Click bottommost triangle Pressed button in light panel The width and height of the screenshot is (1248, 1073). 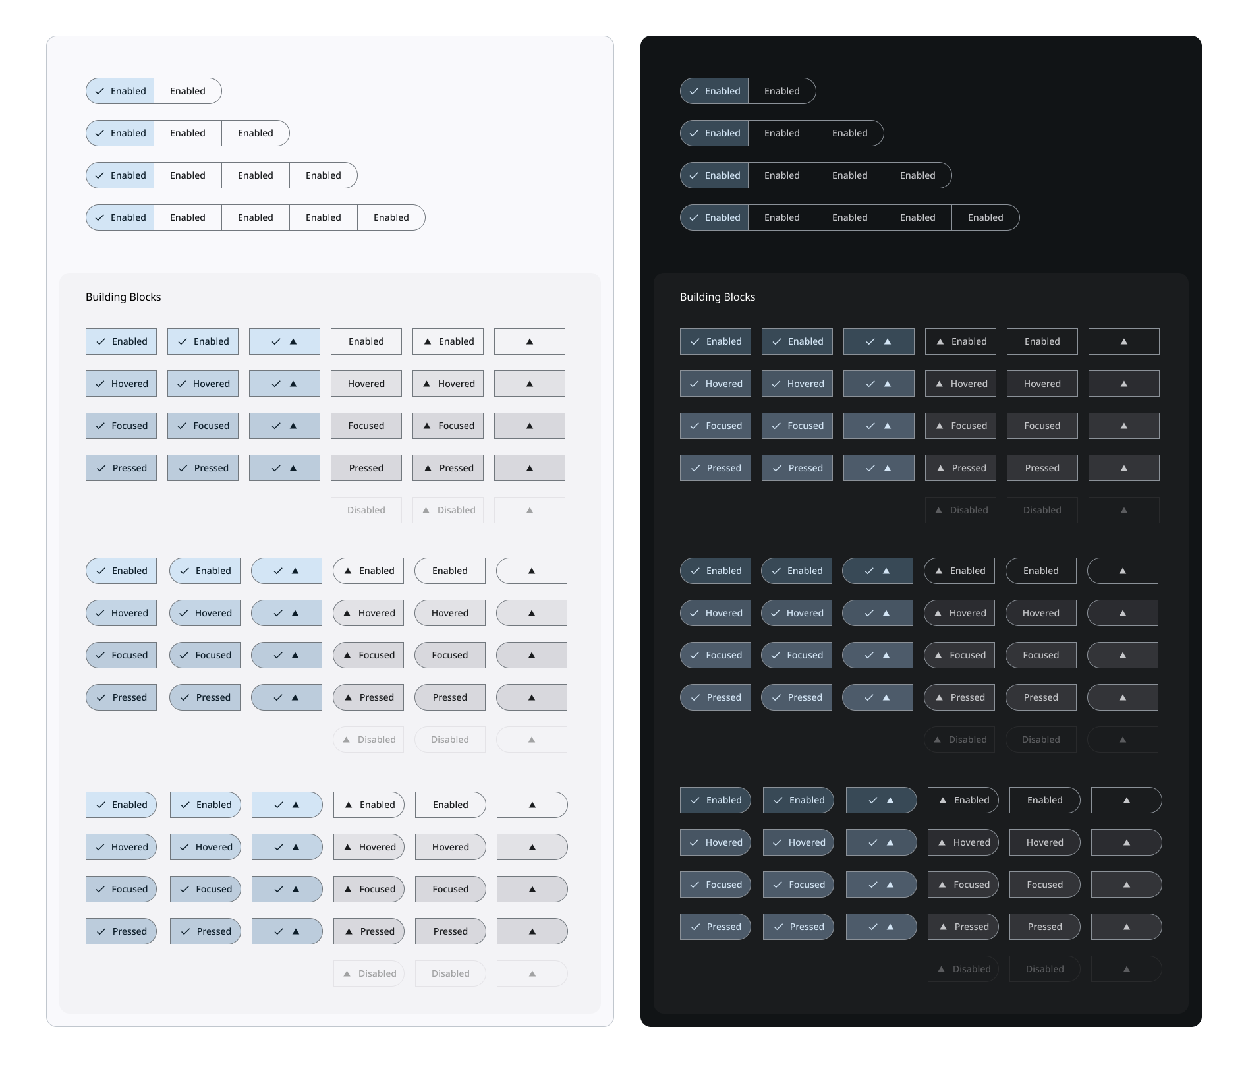[368, 931]
